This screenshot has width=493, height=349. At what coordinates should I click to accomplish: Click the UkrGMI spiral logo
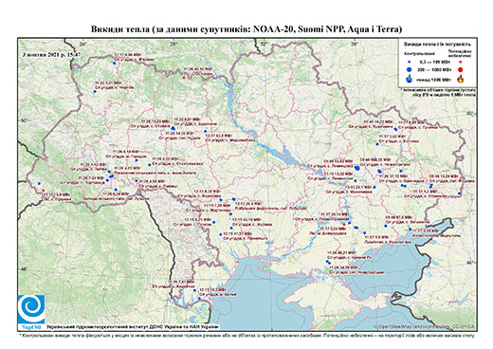click(31, 309)
